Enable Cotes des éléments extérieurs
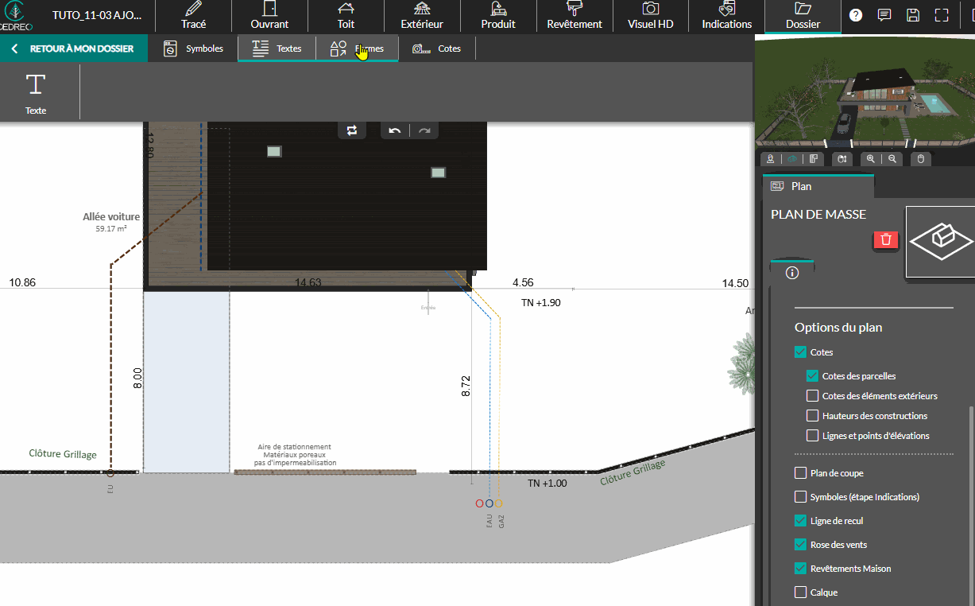975x606 pixels. point(812,396)
